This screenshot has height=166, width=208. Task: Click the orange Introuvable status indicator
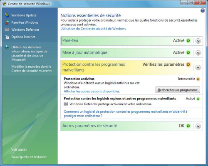point(198,79)
